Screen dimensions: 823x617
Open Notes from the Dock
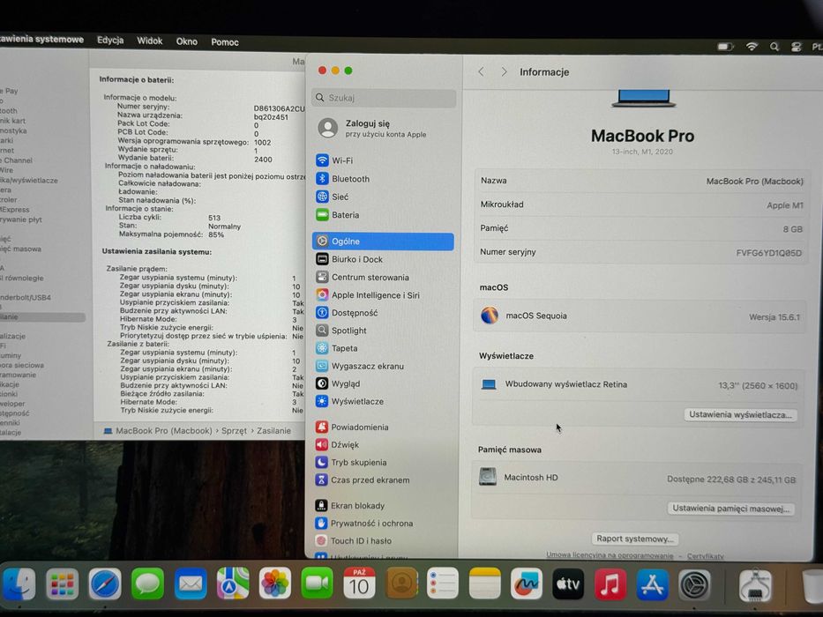(x=484, y=584)
